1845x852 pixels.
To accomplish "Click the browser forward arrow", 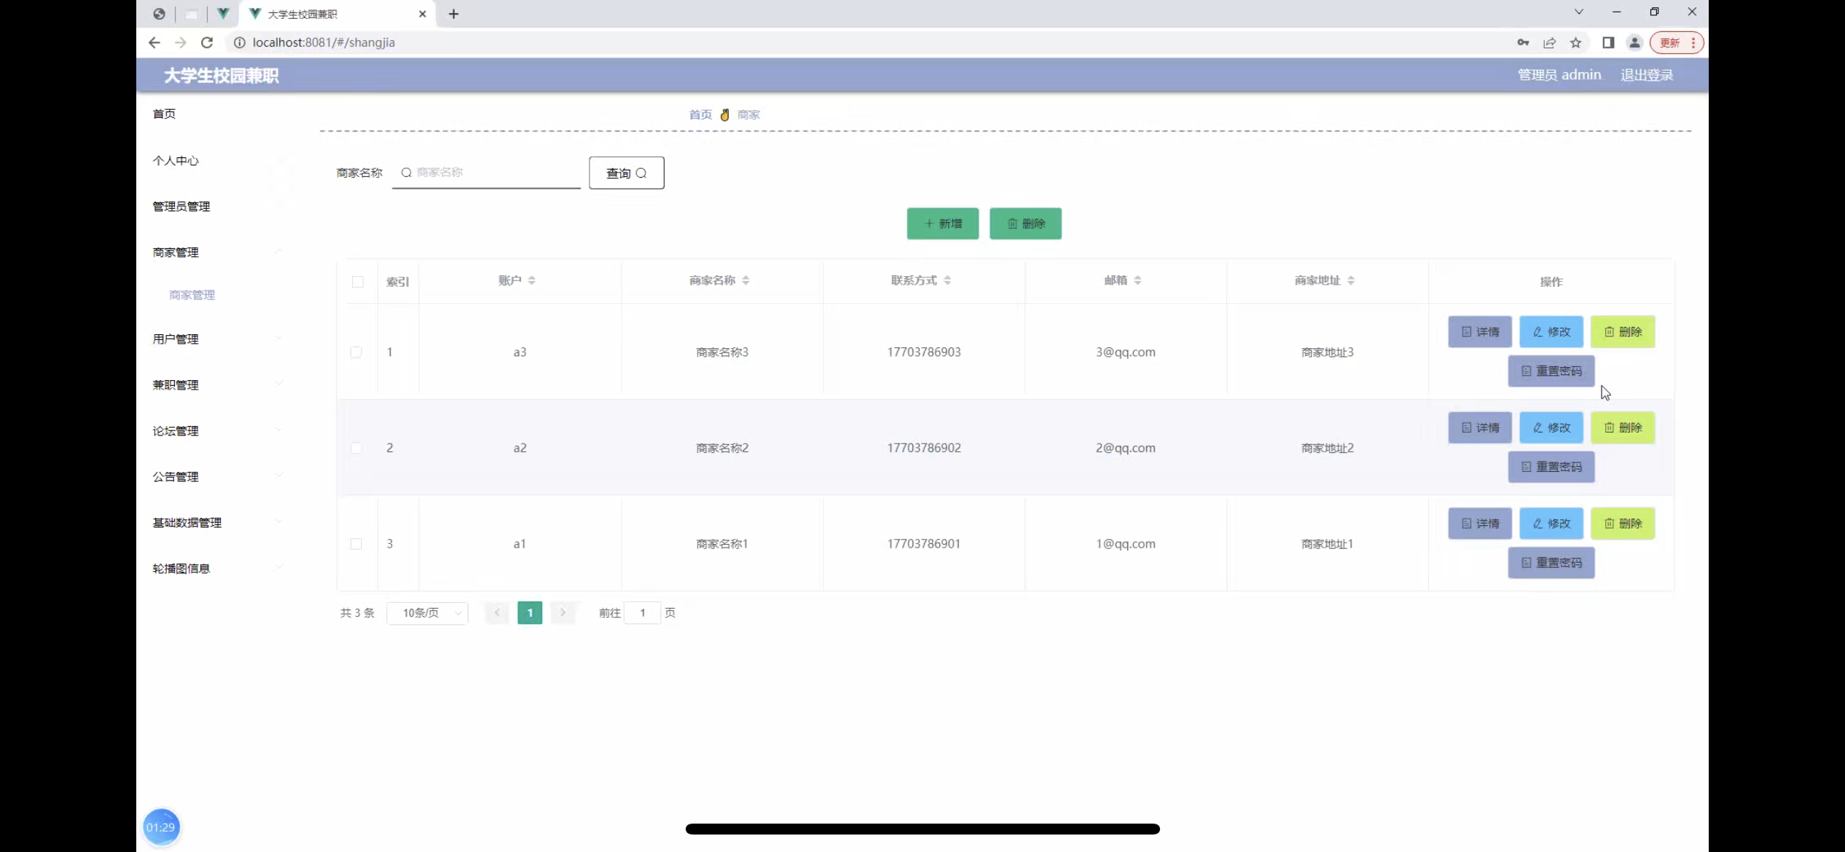I will coord(180,43).
